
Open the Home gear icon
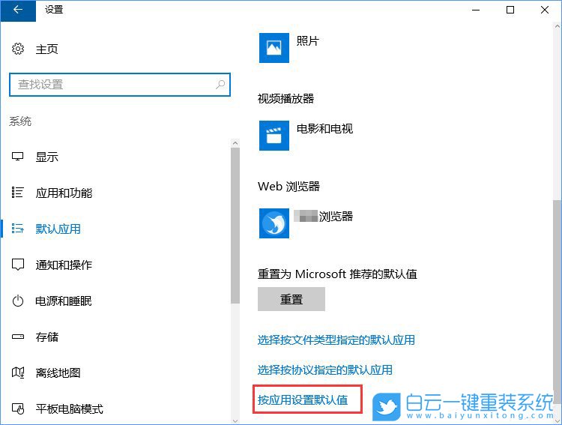18,49
